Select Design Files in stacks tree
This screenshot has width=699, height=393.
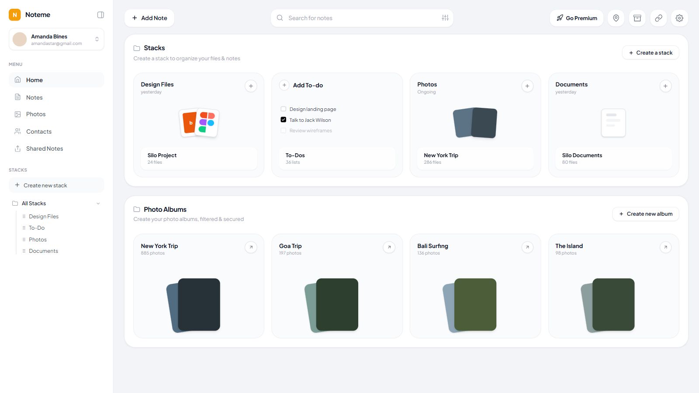(44, 217)
